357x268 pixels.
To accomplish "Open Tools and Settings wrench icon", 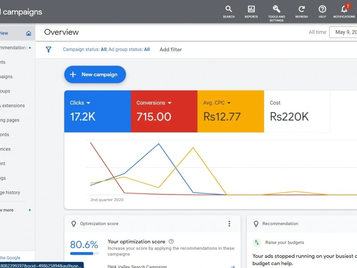I will (x=276, y=14).
